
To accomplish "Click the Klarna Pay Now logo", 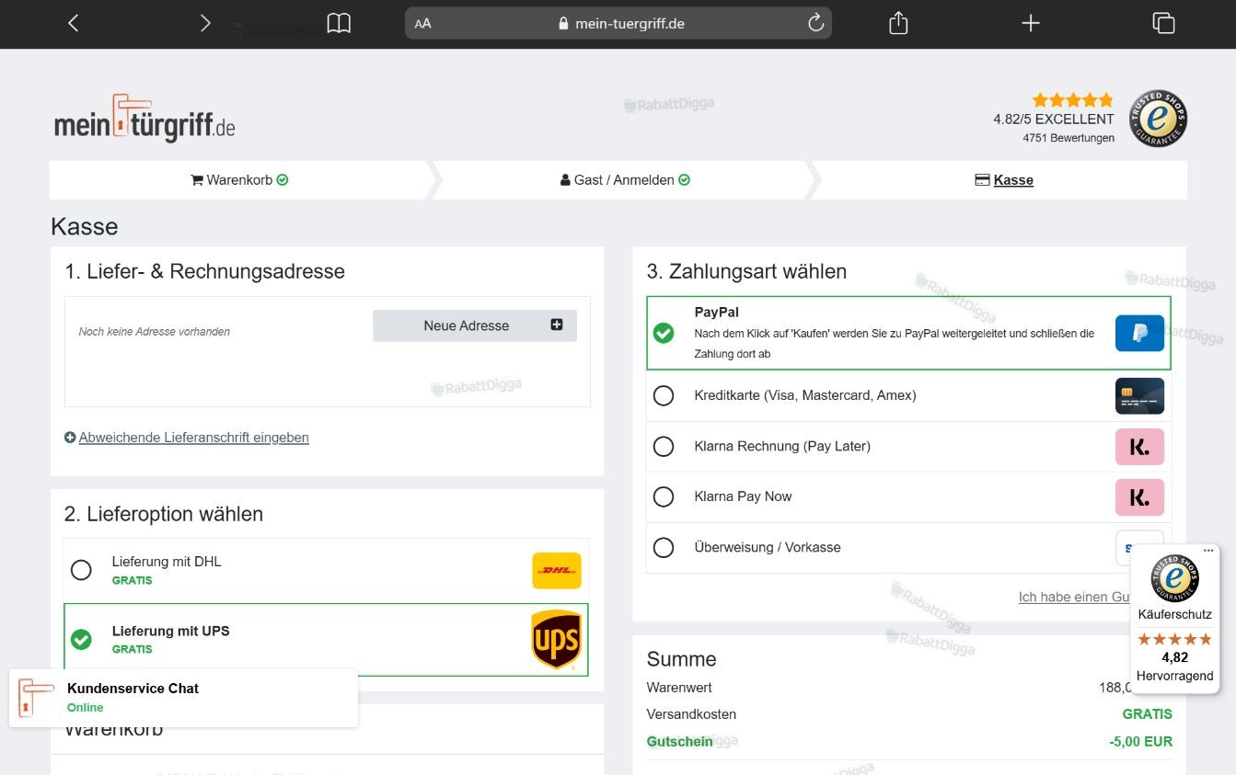I will [1139, 497].
